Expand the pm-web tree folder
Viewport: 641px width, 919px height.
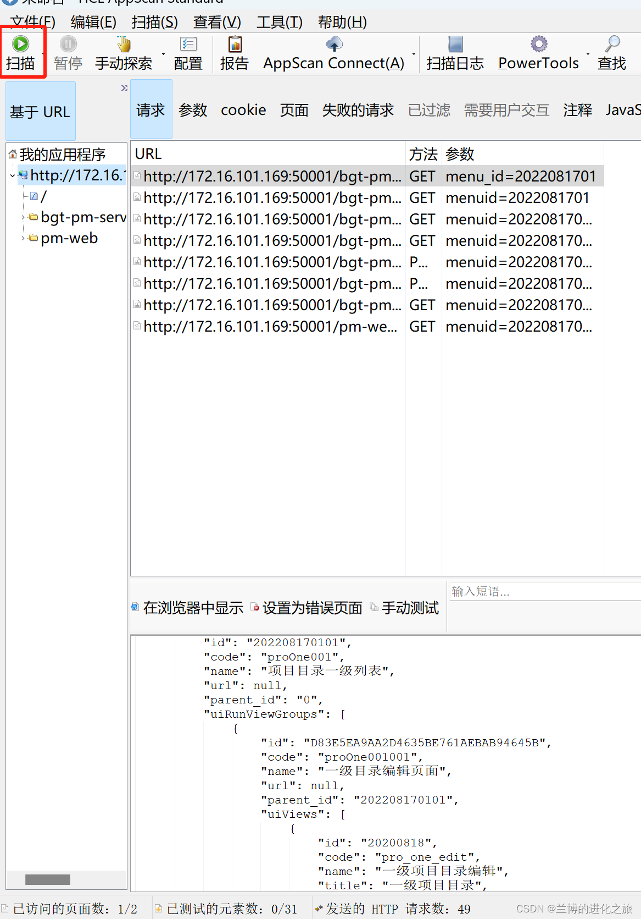coord(23,238)
